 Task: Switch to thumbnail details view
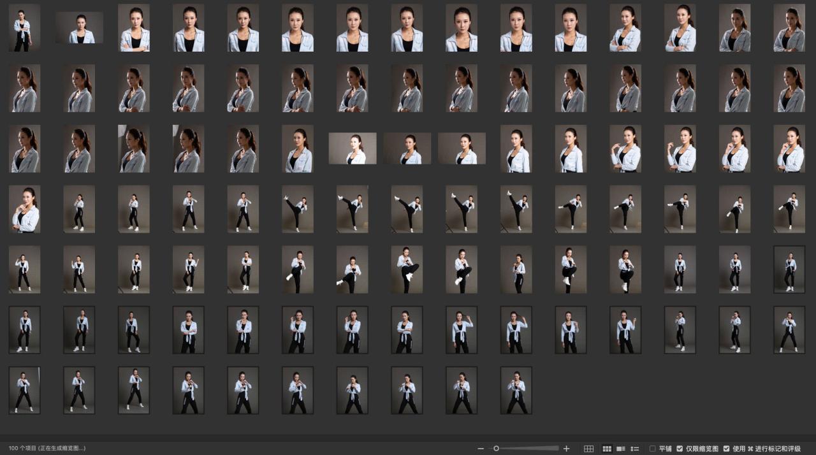(x=620, y=449)
